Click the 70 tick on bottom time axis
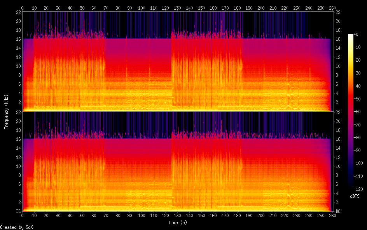Screen dimensions: 367x230 (x=106, y=215)
